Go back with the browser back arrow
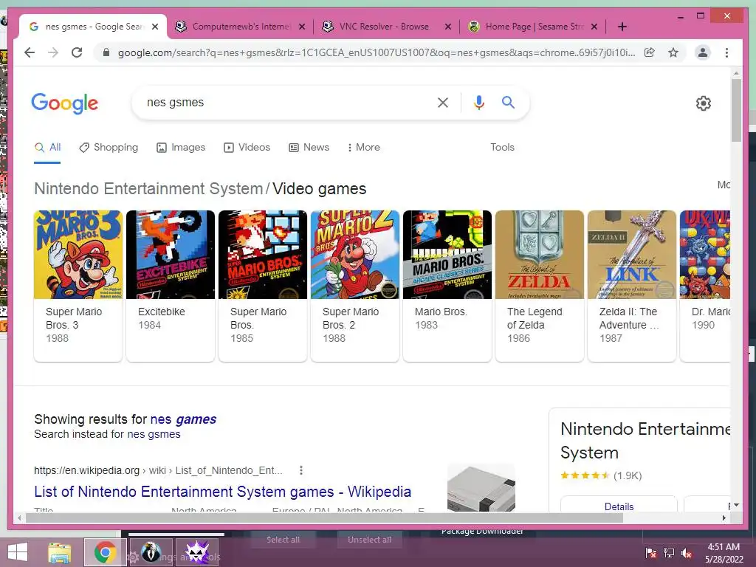Viewport: 756px width, 567px height. (30, 52)
